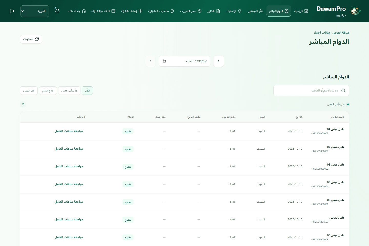Click the التاريخ column header
The image size is (369, 246).
pos(299,117)
